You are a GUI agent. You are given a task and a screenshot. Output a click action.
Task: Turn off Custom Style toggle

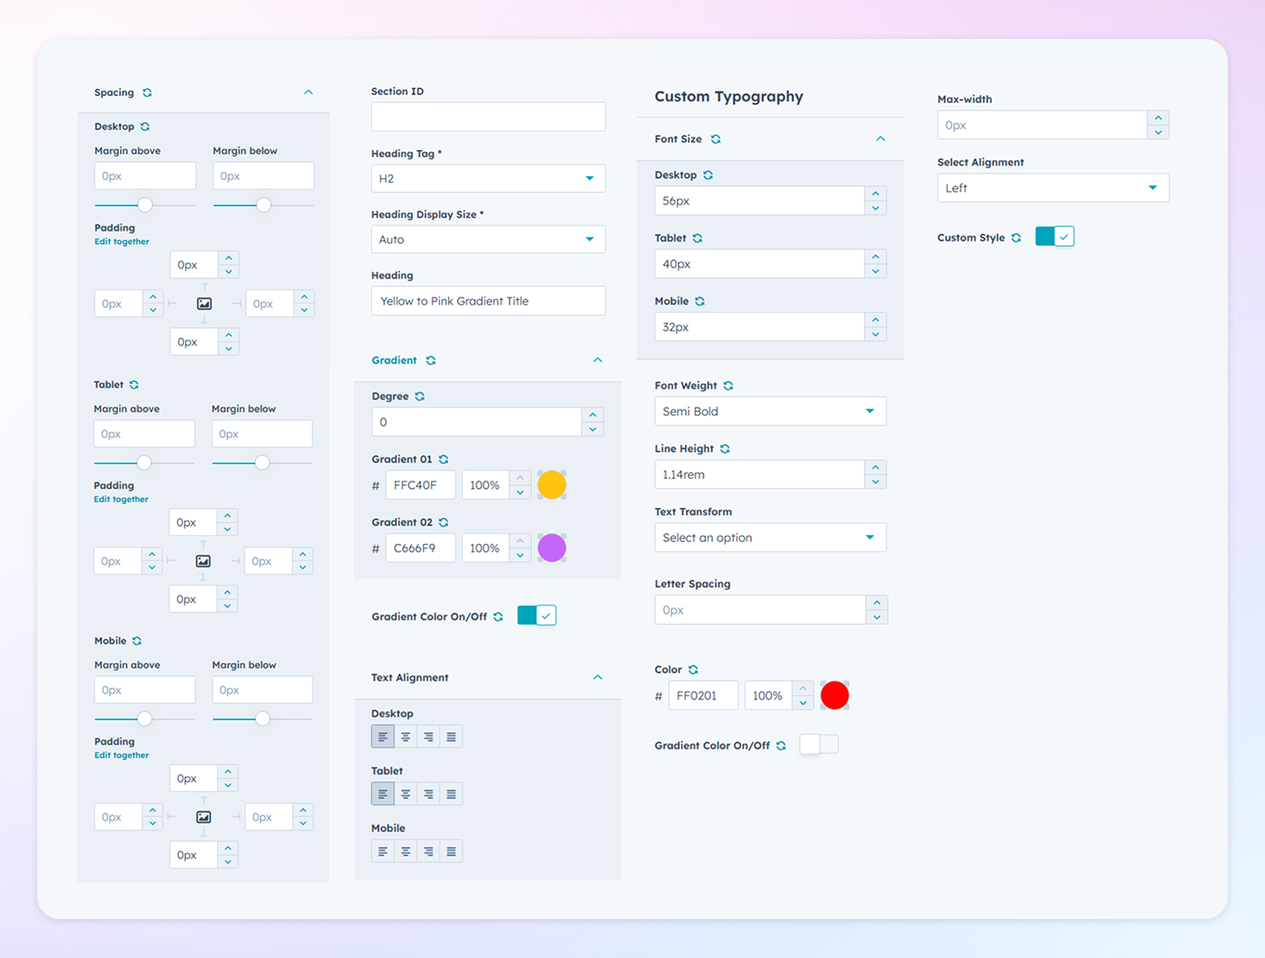coord(1054,237)
